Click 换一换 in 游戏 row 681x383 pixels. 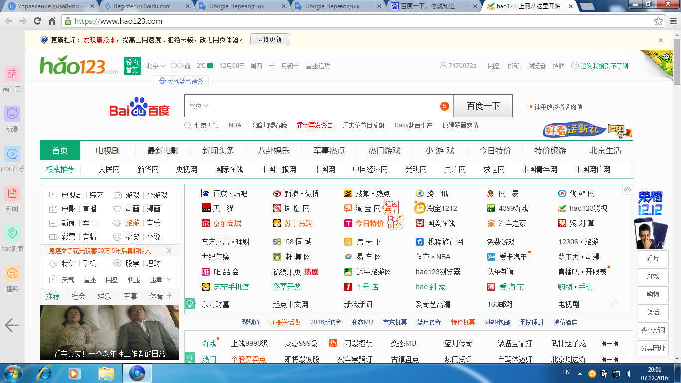coord(609,344)
